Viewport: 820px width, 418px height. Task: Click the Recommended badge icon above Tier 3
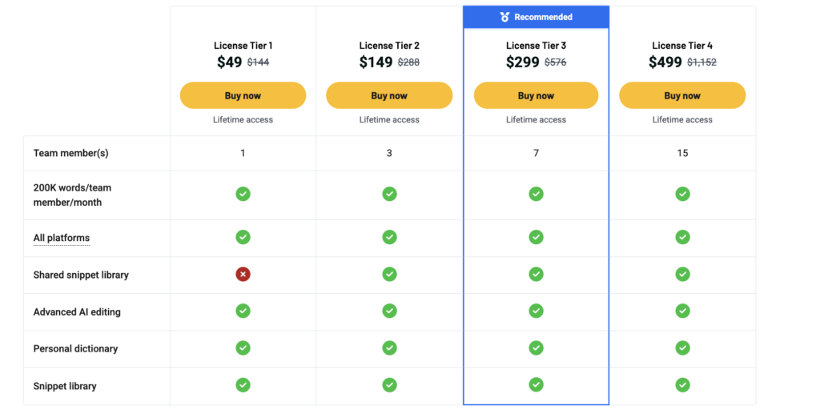tap(504, 17)
